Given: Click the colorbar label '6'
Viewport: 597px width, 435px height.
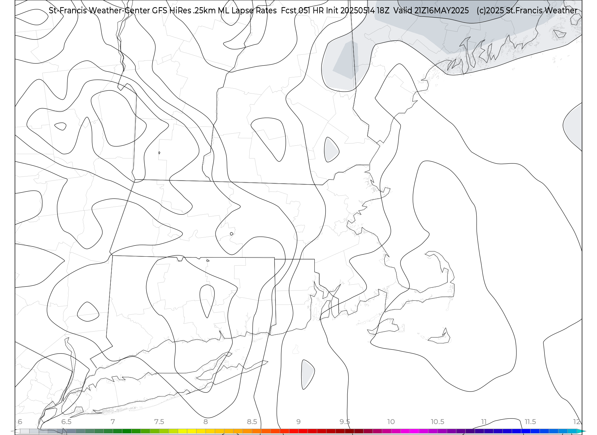Looking at the screenshot, I should pos(20,422).
